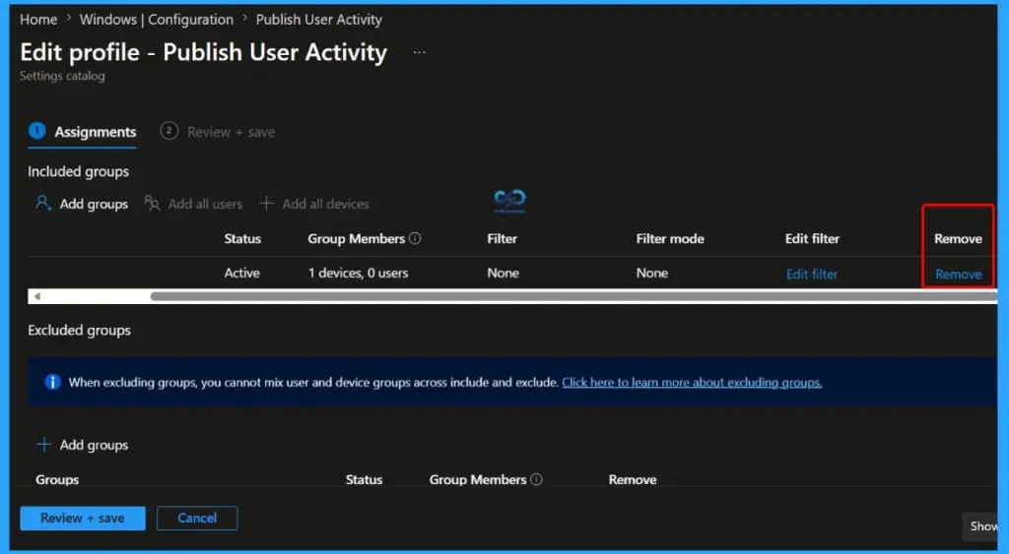
Task: Click the horizontal scrollbar thumb in Included groups
Action: (x=573, y=296)
